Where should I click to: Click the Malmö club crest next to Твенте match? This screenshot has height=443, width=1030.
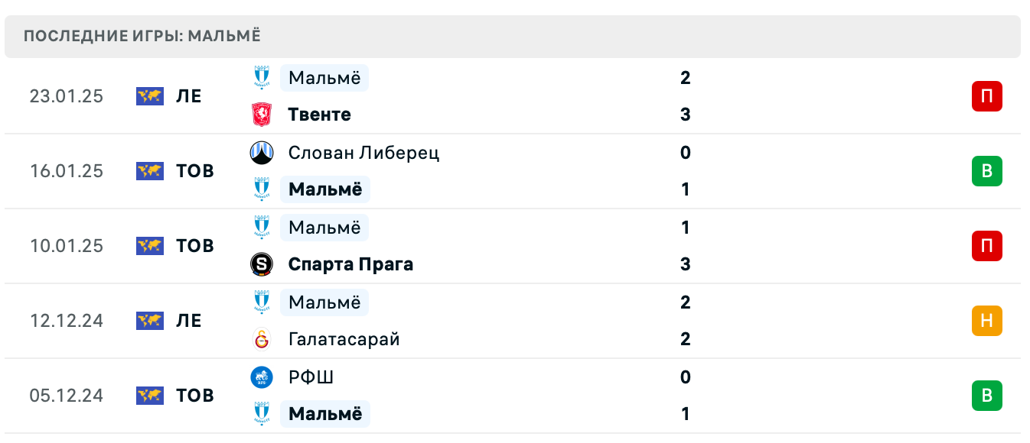[262, 77]
